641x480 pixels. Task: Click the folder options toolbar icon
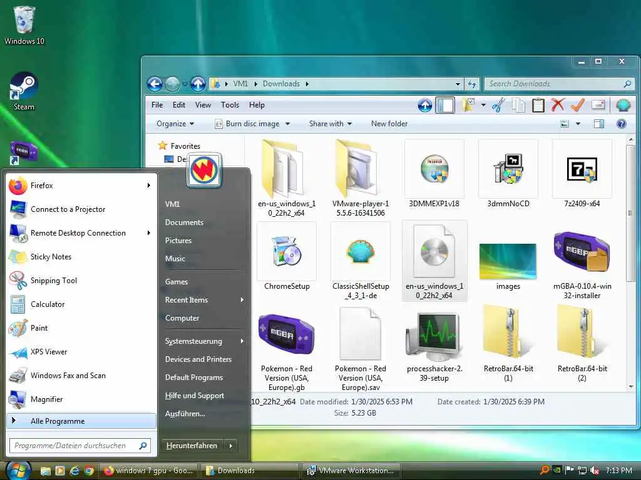click(468, 105)
